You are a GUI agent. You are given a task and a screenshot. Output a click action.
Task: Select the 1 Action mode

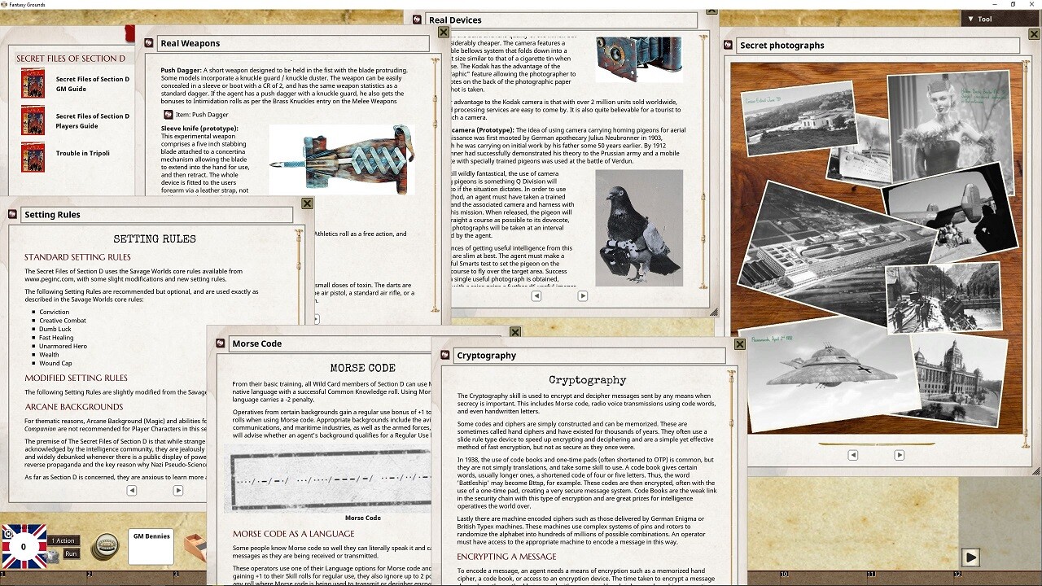click(62, 540)
